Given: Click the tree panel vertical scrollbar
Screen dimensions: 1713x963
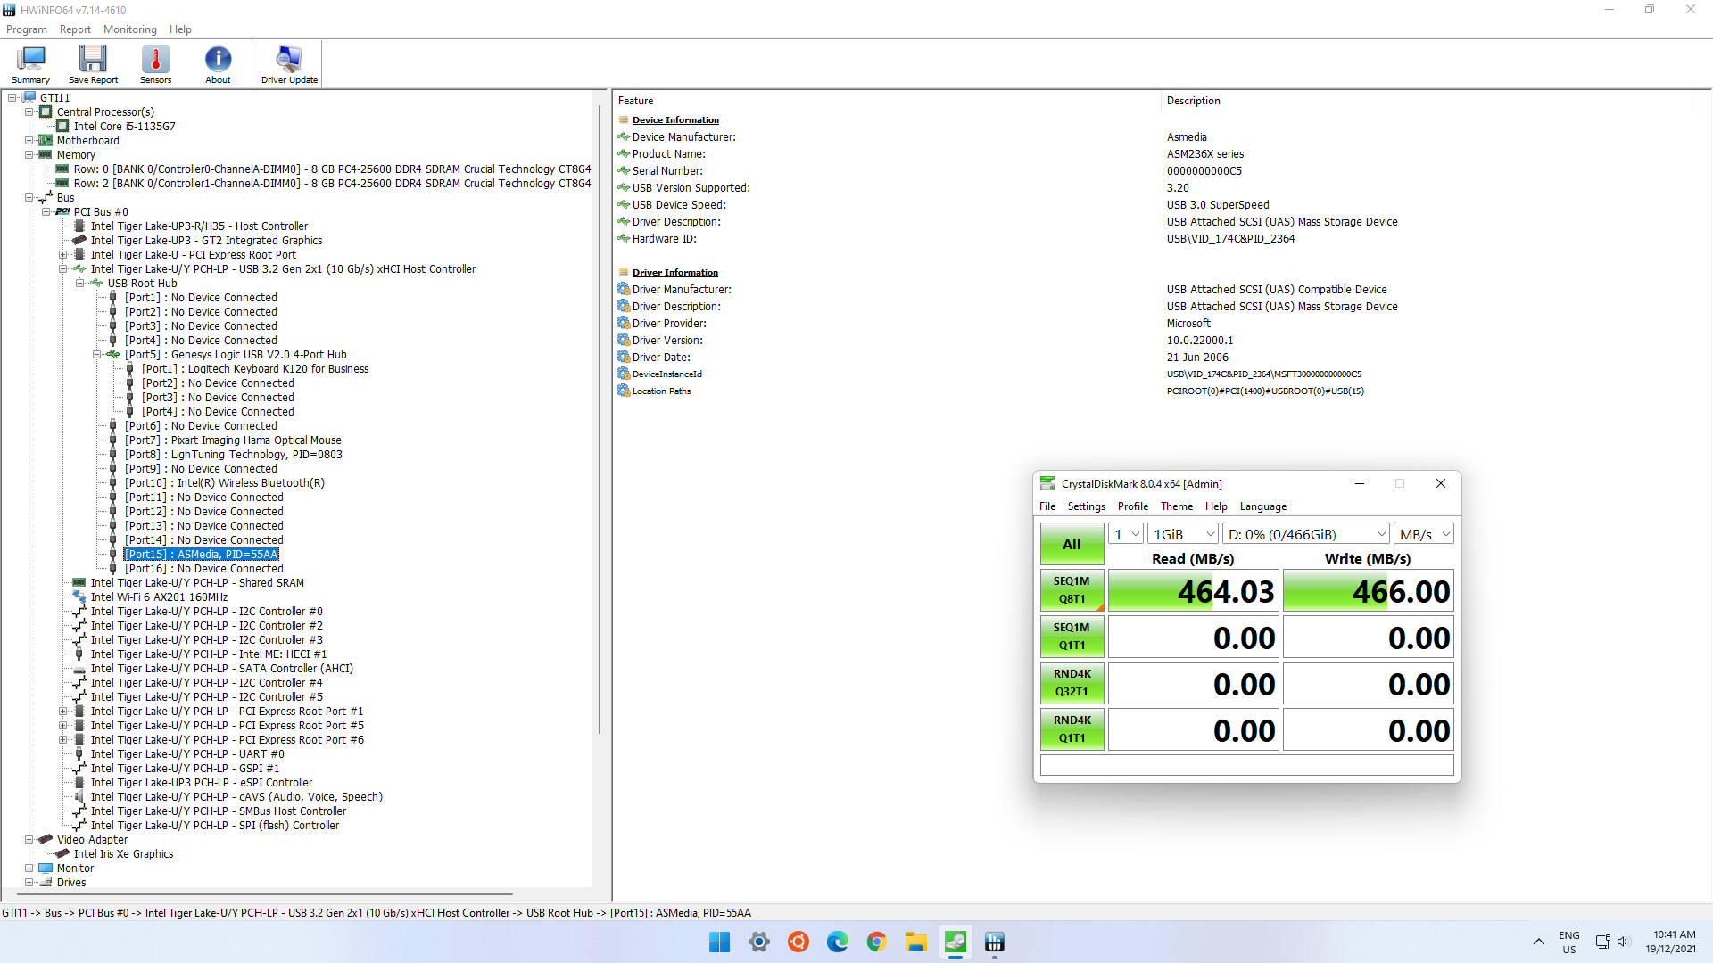Looking at the screenshot, I should click(600, 419).
